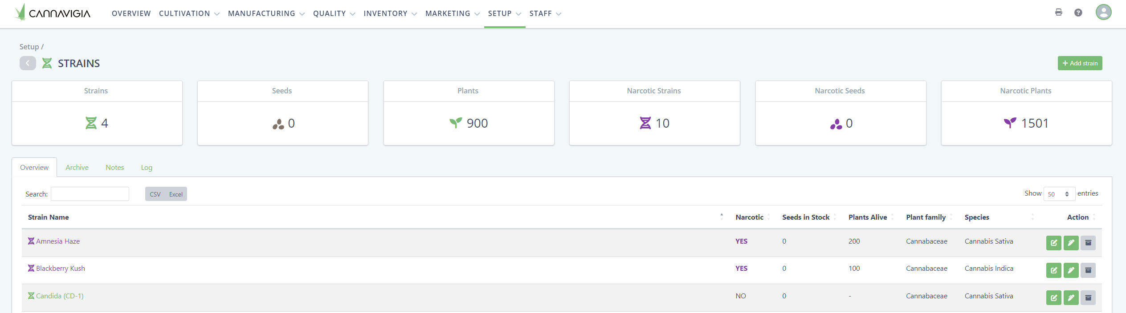Open the help question mark icon
This screenshot has height=313, width=1126.
(1078, 12)
